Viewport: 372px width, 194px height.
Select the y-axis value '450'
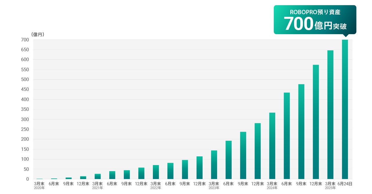[x=25, y=89]
